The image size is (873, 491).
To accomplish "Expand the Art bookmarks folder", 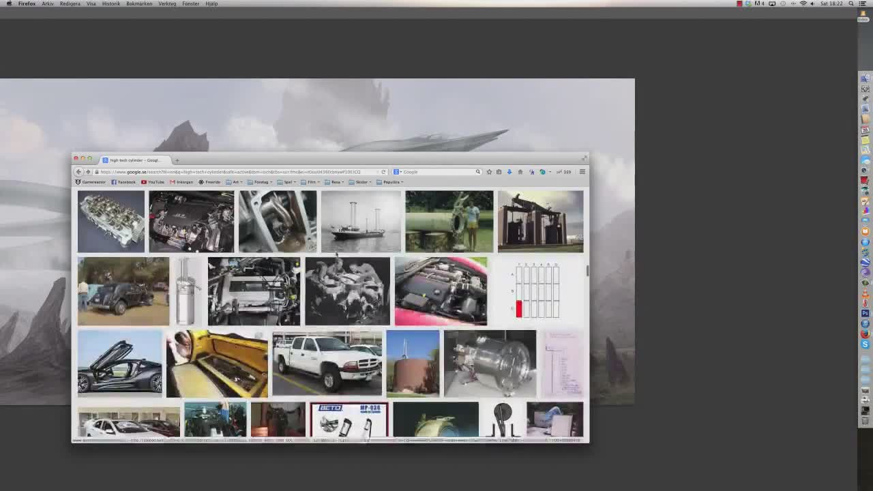I will click(x=235, y=182).
